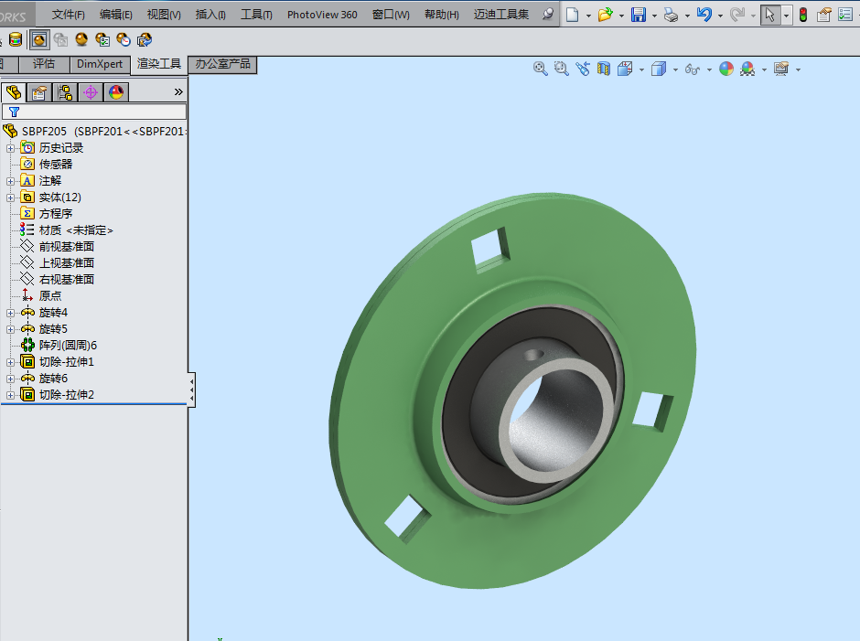Screen dimensions: 860x641
Task: Open 窗口(W) menu
Action: 391,15
